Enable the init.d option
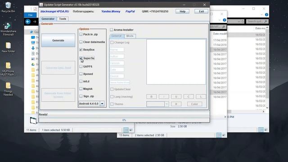 point(81,81)
